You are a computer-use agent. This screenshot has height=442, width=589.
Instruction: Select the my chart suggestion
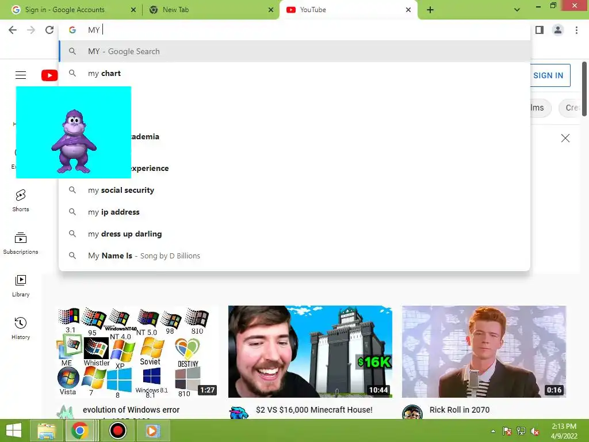(294, 73)
